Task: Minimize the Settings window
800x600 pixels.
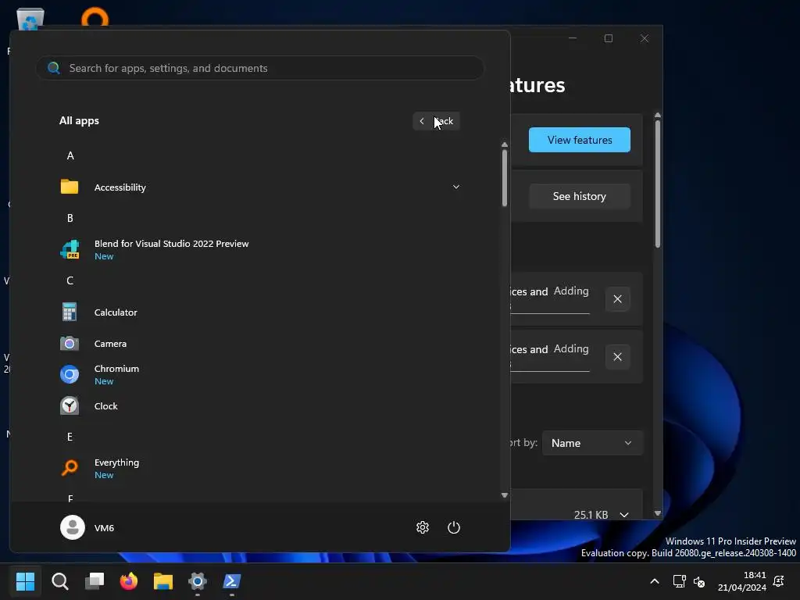Action: 573,38
